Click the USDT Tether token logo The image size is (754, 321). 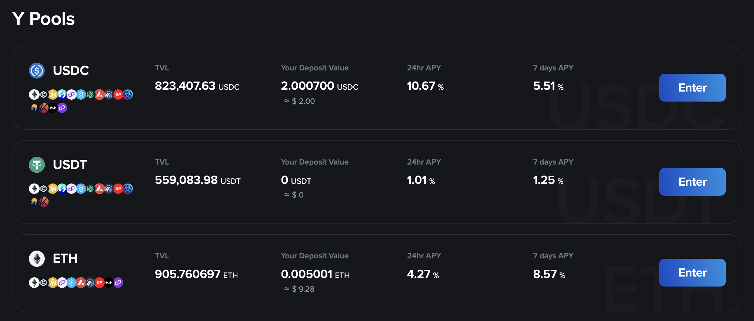tap(37, 165)
